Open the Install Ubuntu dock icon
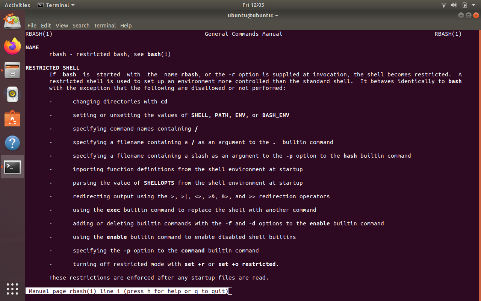The width and height of the screenshot is (481, 301). (x=12, y=21)
